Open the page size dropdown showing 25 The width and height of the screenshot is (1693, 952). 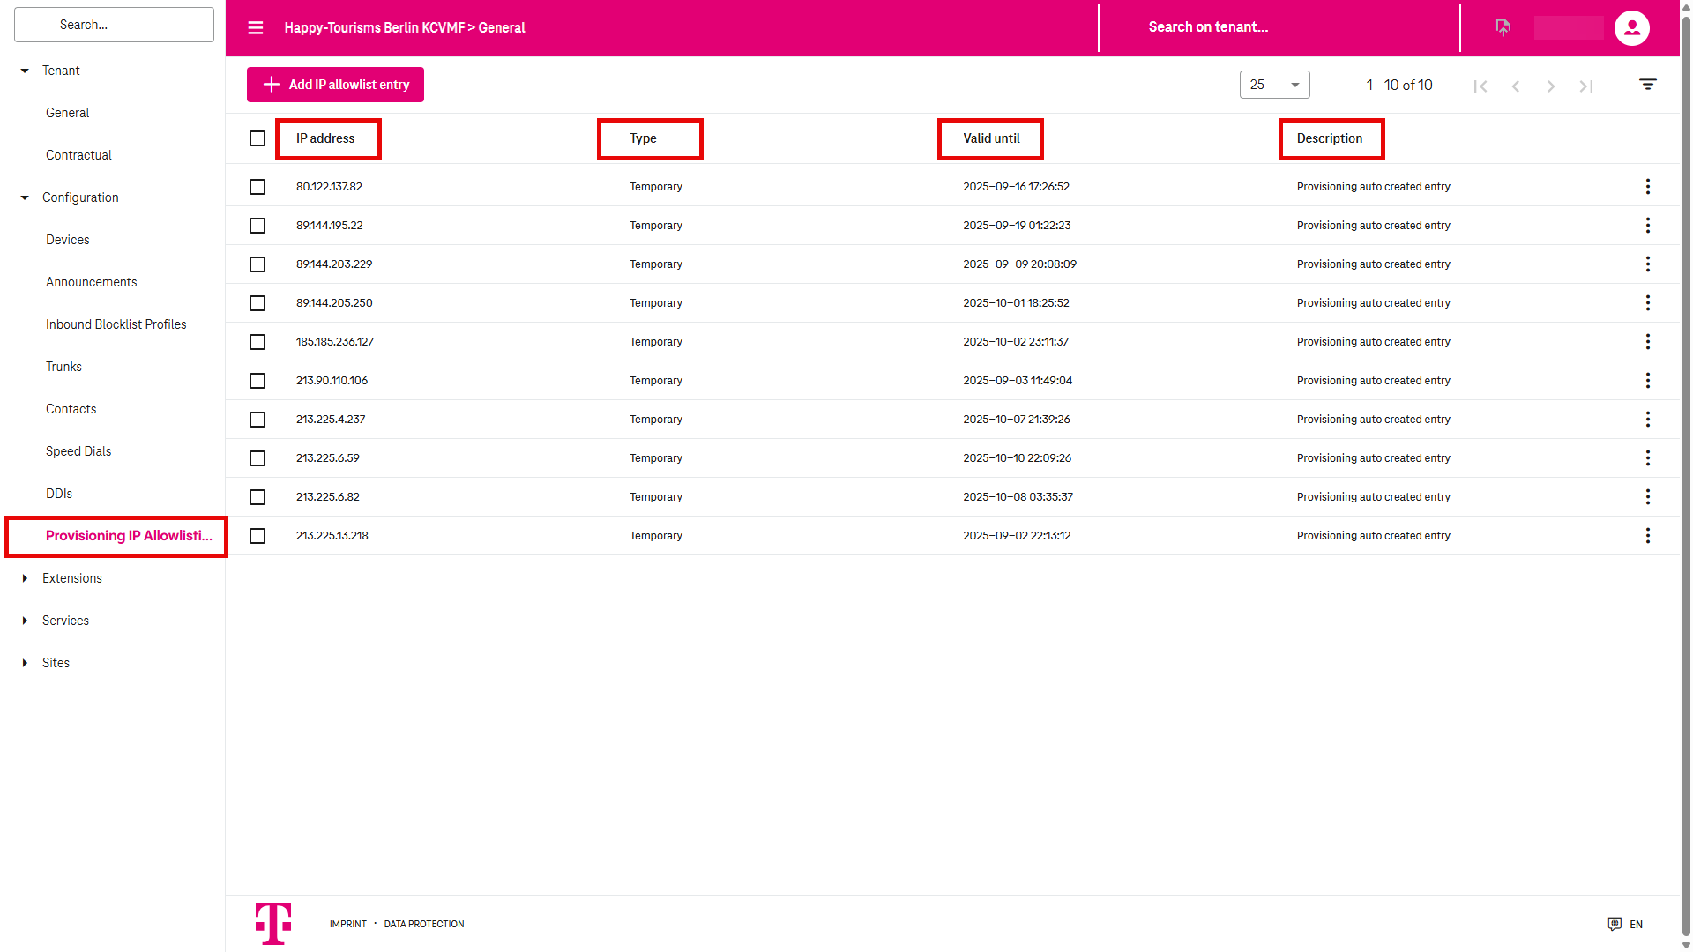pyautogui.click(x=1274, y=85)
